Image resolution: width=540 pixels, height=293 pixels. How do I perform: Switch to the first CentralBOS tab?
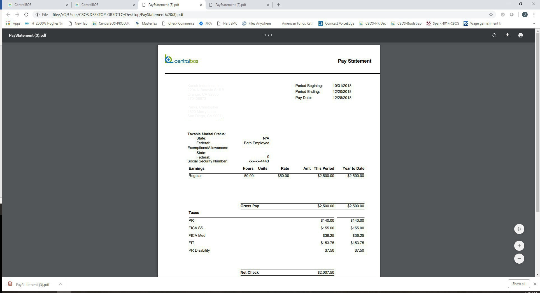coord(36,5)
